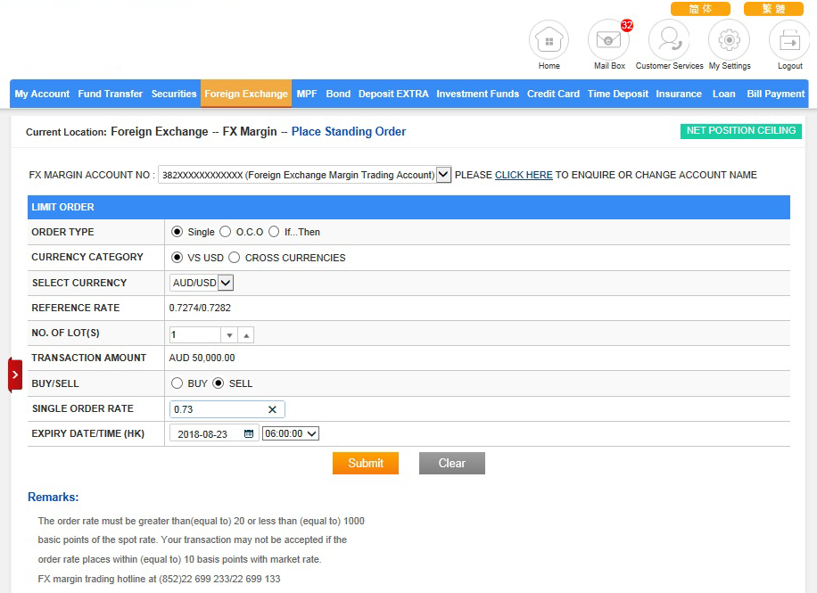Open My Settings gear icon

729,40
